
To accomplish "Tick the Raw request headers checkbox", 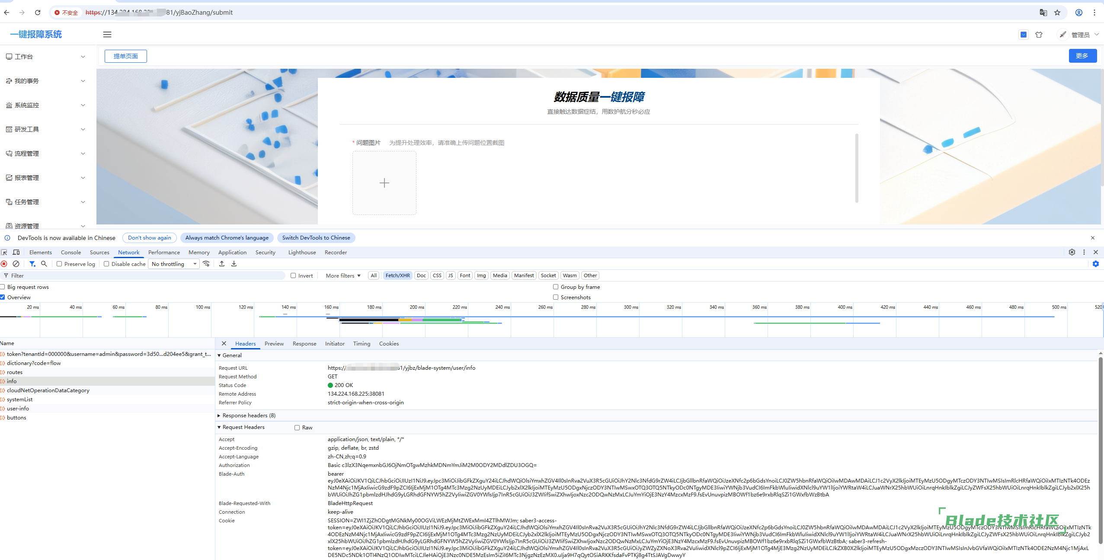I will coord(297,427).
